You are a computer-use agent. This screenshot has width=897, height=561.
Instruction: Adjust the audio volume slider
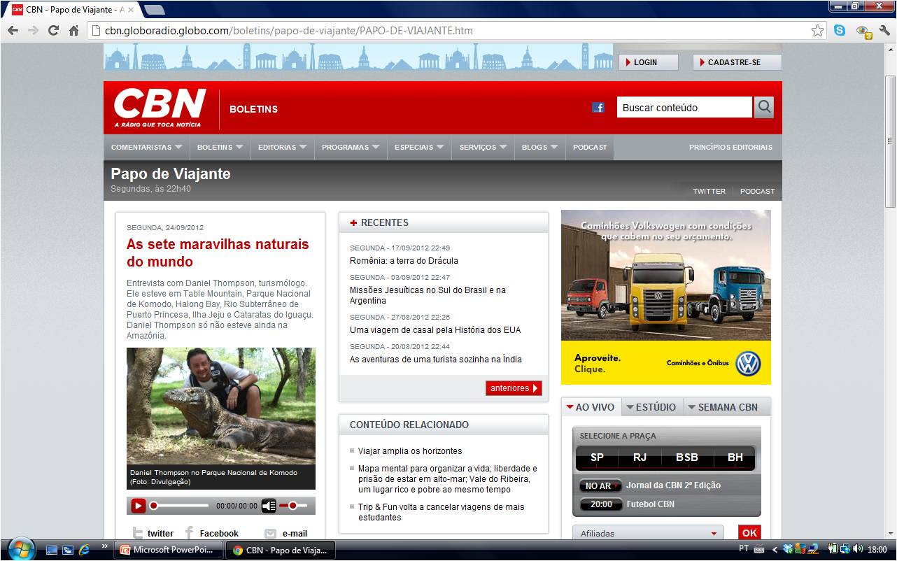coord(293,505)
